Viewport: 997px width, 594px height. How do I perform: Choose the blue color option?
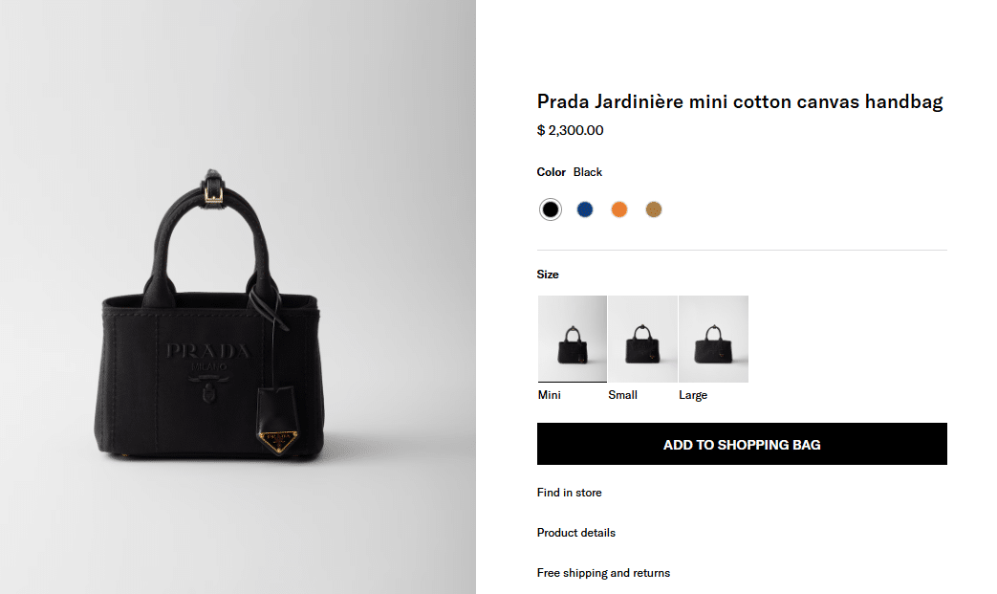pyautogui.click(x=585, y=209)
